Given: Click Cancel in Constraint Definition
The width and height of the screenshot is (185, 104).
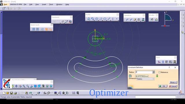Looking at the screenshot, I should (173, 86).
